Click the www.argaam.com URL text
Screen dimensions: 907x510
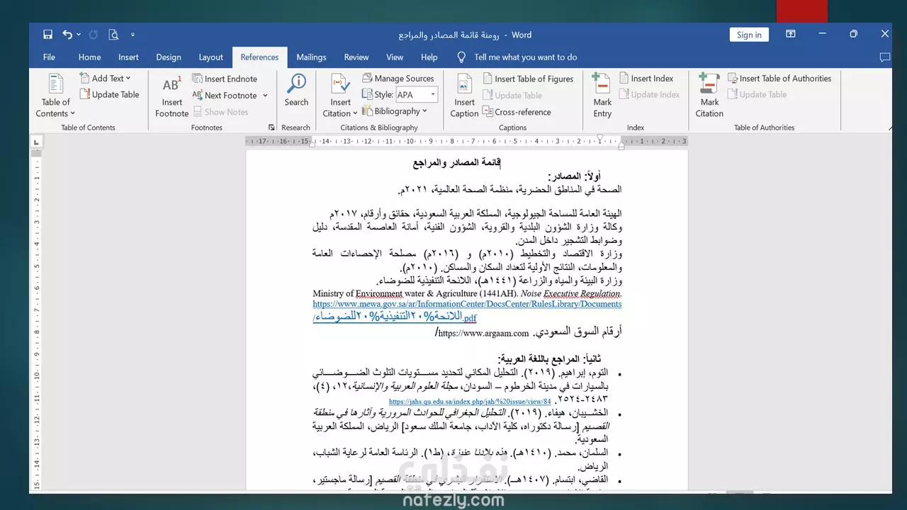482,333
